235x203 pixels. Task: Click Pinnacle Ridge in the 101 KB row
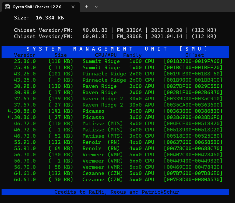pos(104,74)
